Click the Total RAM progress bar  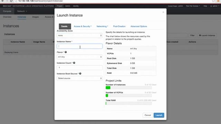click(x=129, y=103)
